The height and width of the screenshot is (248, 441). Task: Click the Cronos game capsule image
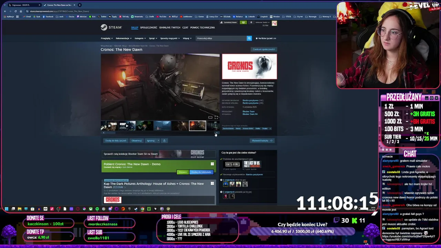coord(249,66)
